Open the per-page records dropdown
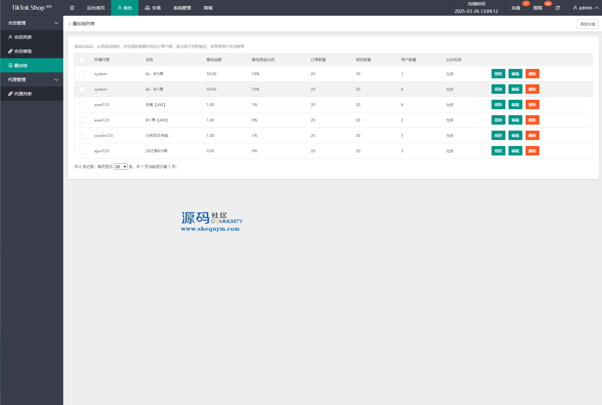Image resolution: width=602 pixels, height=405 pixels. click(121, 167)
